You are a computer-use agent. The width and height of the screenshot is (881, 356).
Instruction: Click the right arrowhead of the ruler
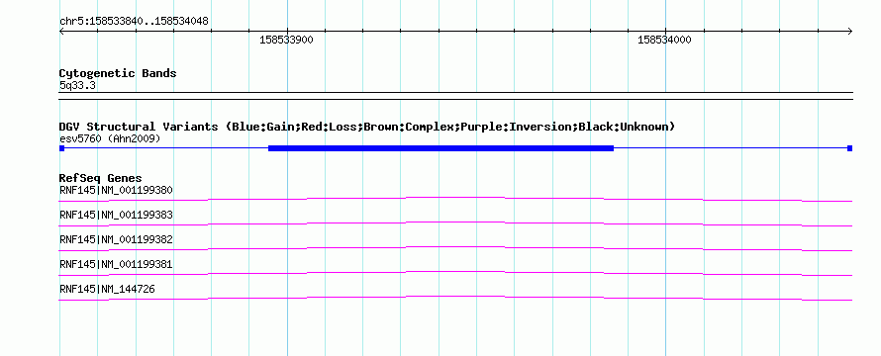click(849, 31)
